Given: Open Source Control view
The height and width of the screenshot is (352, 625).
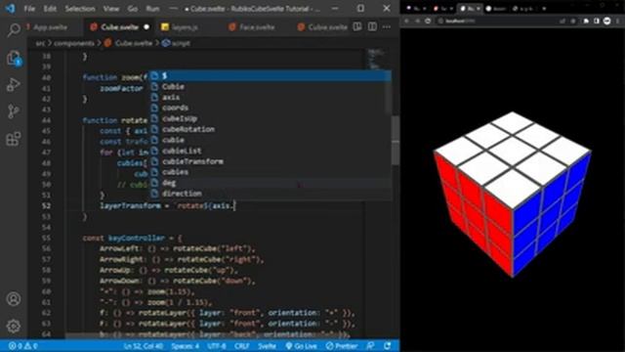Looking at the screenshot, I should point(14,111).
